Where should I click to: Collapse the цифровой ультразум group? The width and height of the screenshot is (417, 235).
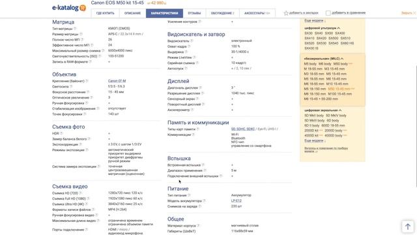click(x=323, y=28)
